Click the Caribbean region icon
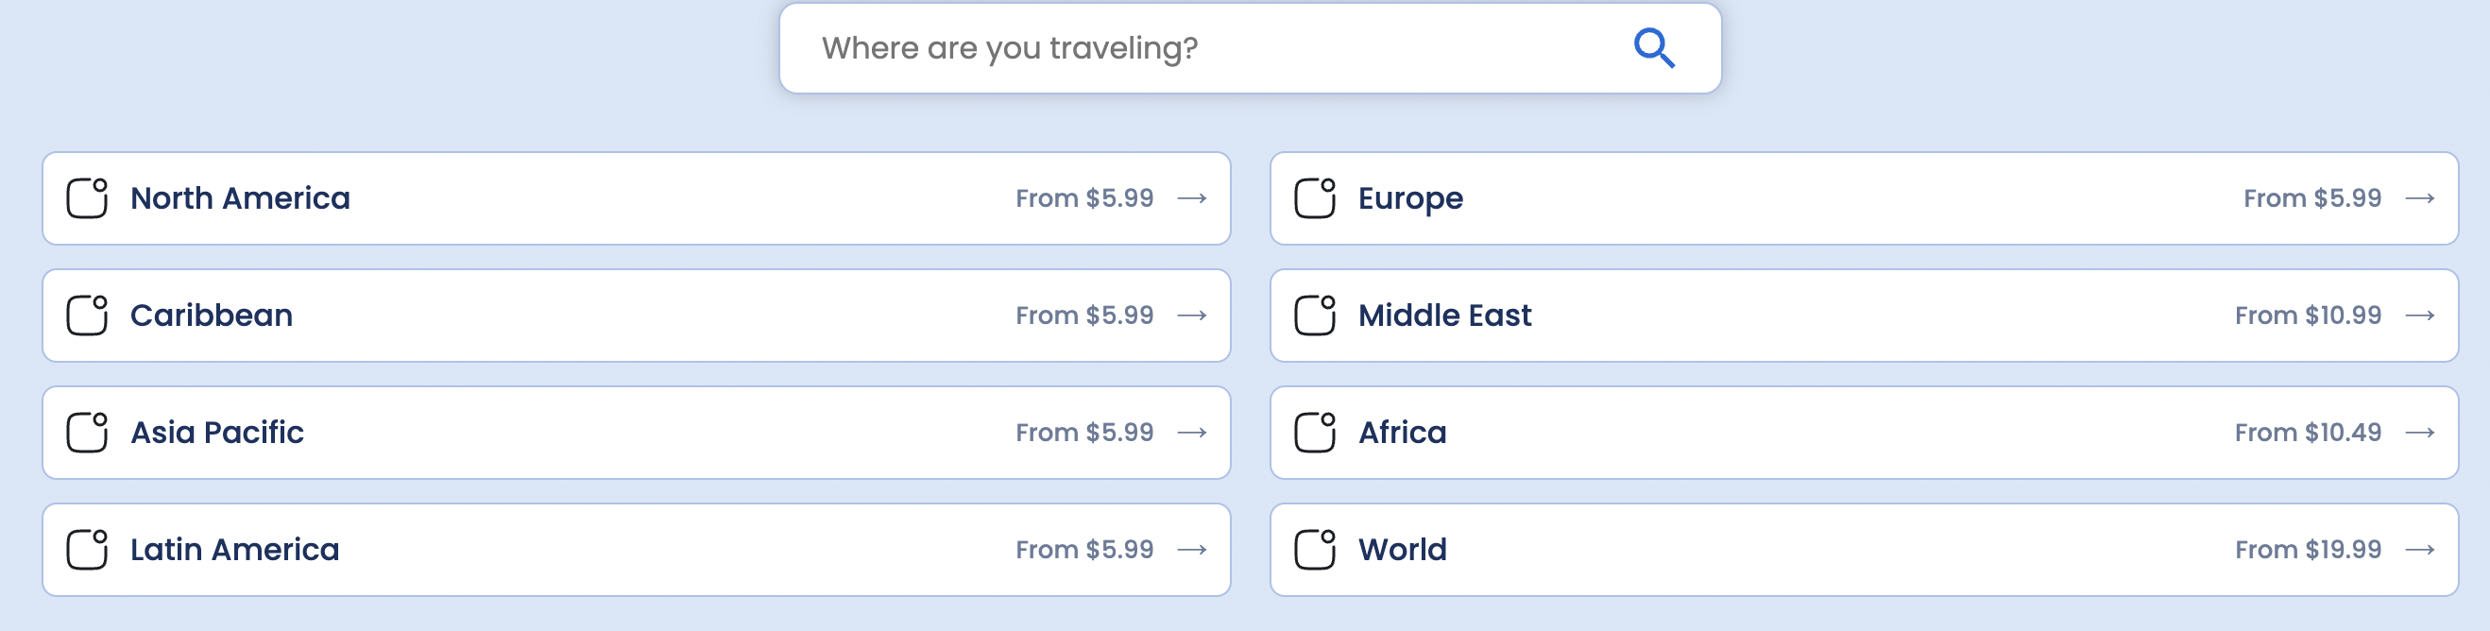Image resolution: width=2490 pixels, height=631 pixels. (x=87, y=315)
